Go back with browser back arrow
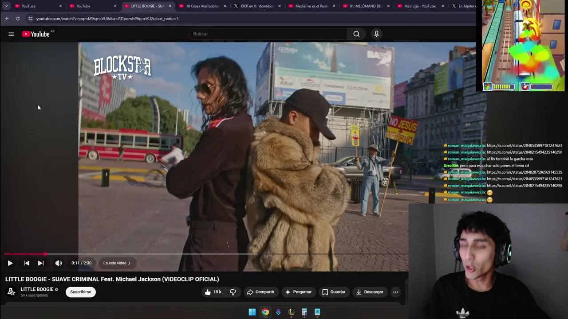The width and height of the screenshot is (568, 319). pos(7,19)
